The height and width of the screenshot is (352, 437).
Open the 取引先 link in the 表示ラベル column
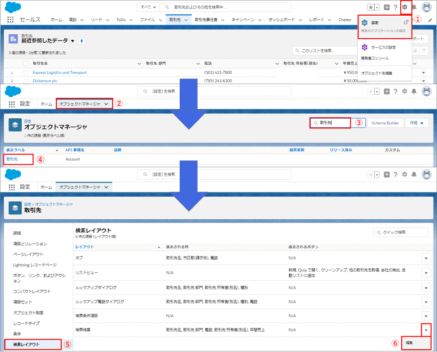(12, 159)
